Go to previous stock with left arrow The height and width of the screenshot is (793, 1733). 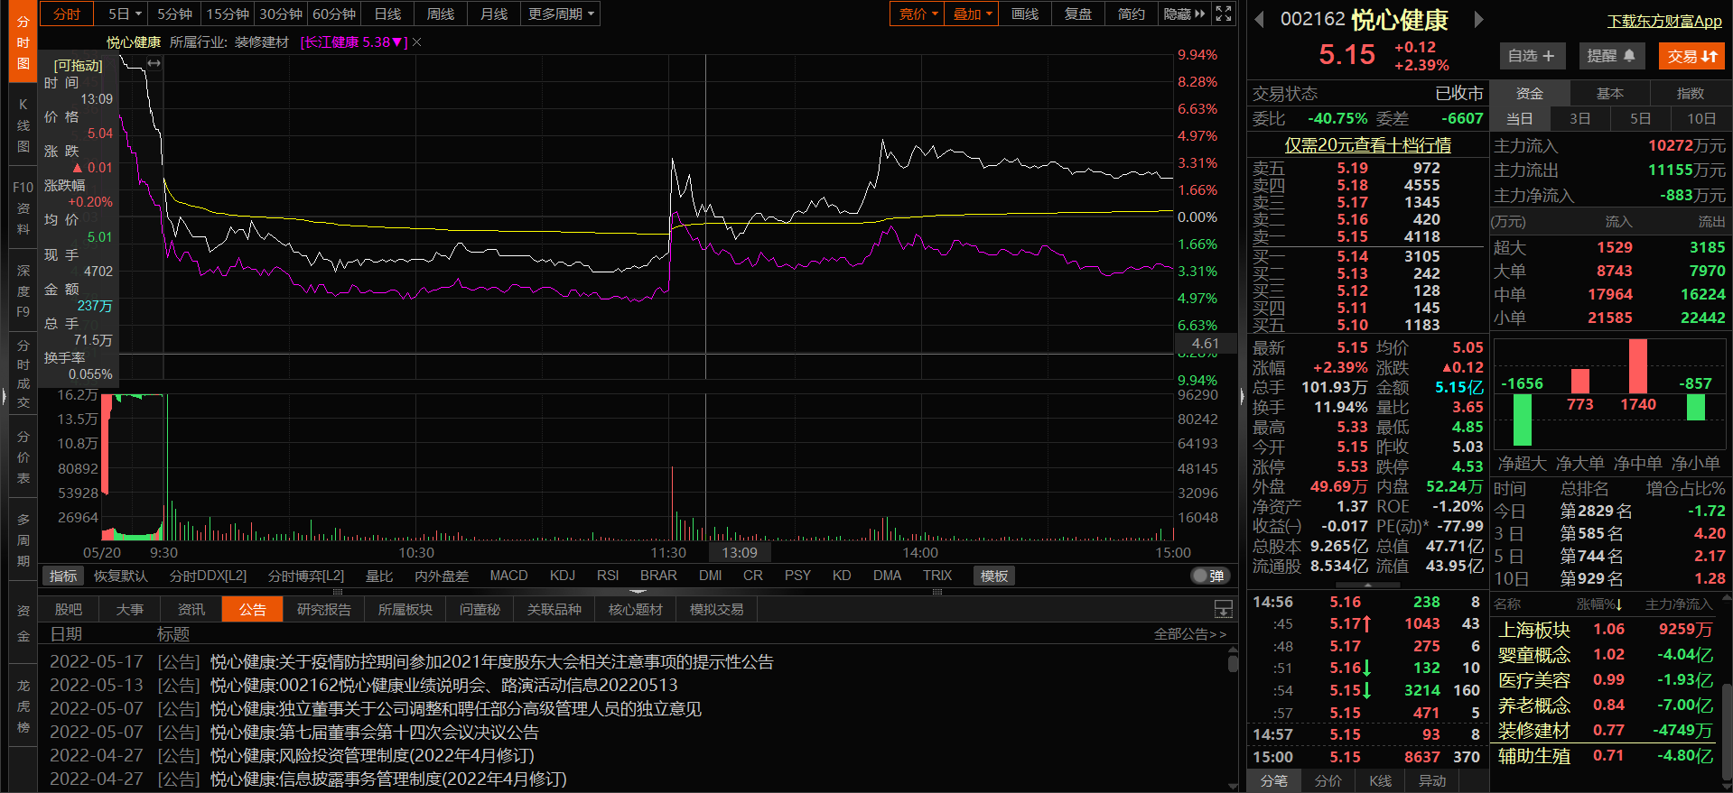(1259, 19)
